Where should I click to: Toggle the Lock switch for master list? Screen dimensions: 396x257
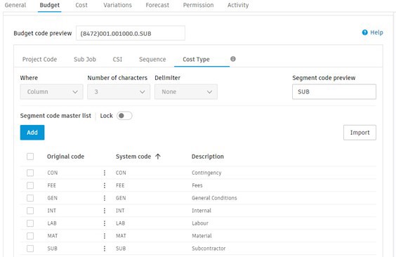click(x=124, y=116)
